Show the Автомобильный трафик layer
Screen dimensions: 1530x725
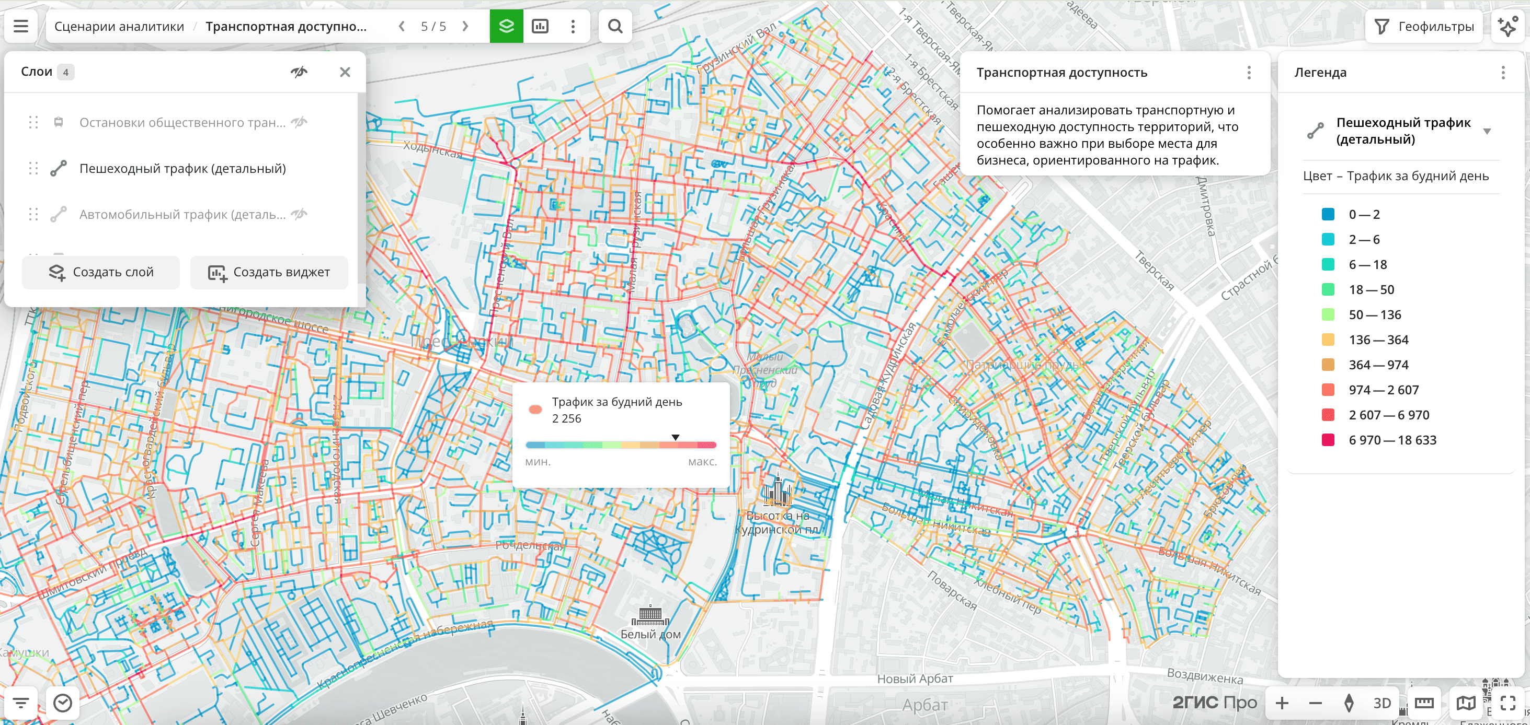(x=299, y=214)
